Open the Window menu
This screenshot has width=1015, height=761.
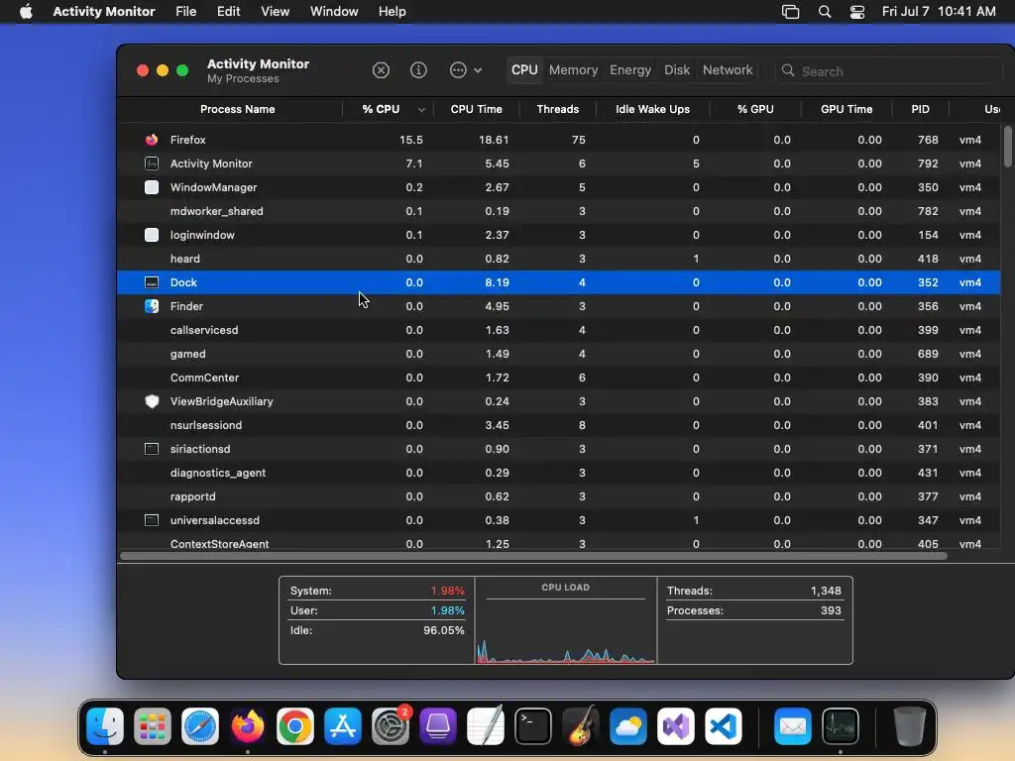pos(334,12)
